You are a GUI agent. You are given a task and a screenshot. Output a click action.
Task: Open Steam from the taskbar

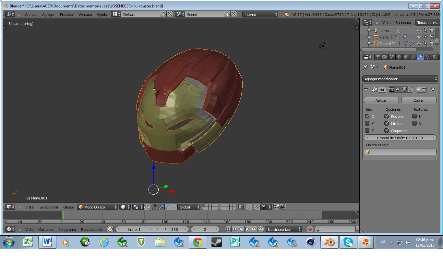tap(216, 242)
